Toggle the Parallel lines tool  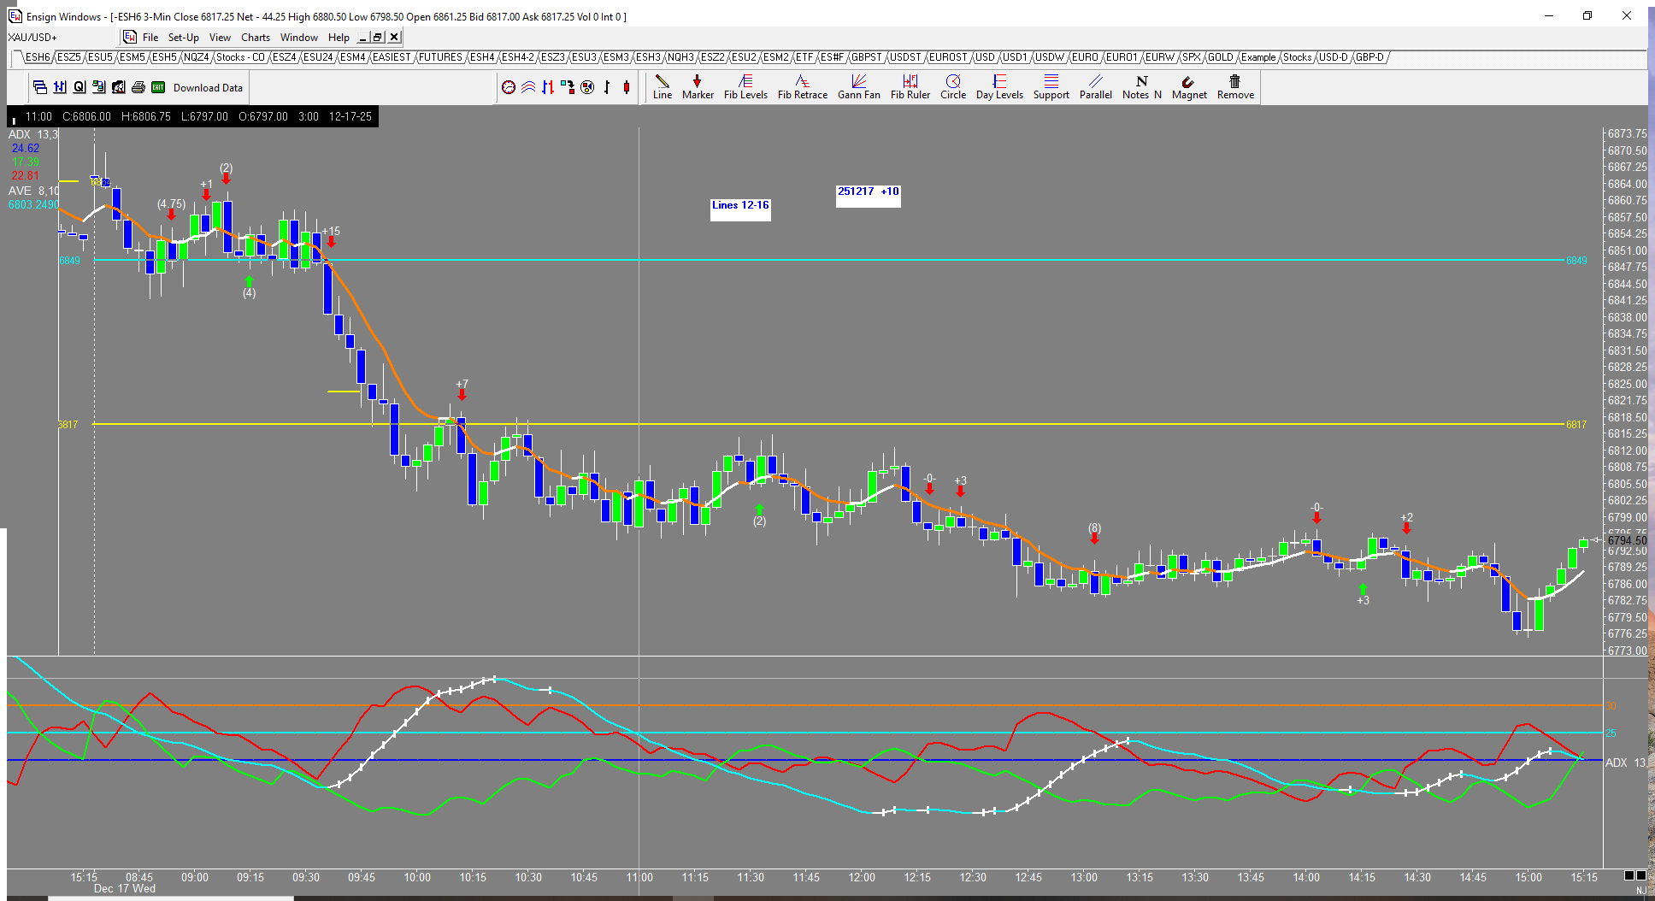click(1095, 86)
